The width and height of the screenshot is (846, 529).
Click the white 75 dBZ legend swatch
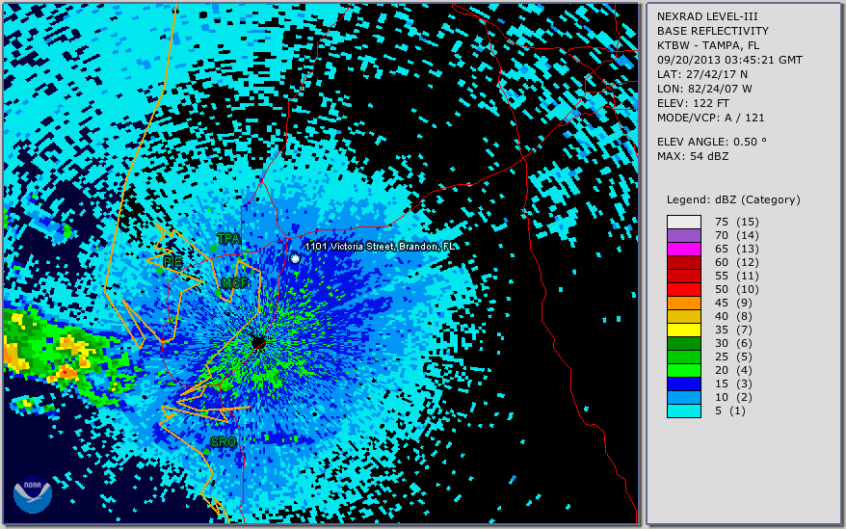683,222
